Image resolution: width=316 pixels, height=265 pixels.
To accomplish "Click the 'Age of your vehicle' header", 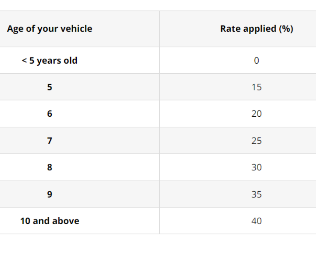I will [49, 29].
